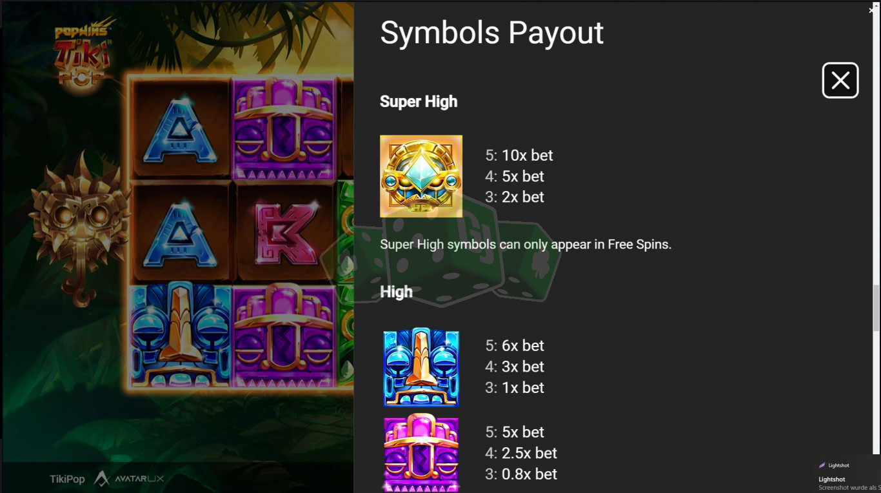This screenshot has width=881, height=493.
Task: Click the blue tiki reel symbol
Action: 181,336
